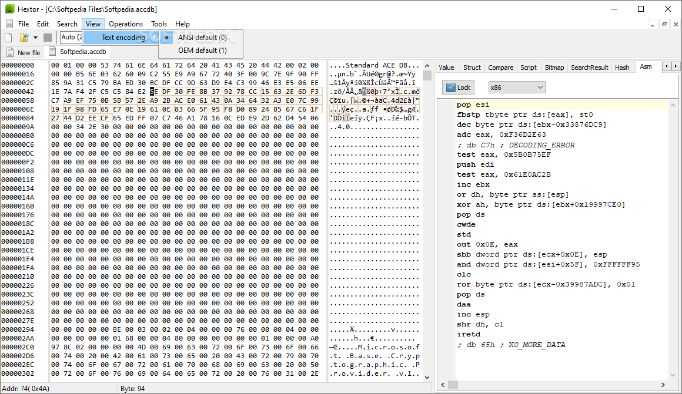Click the highlighted byte 5E in hex view
Viewport: 682px width, 394px height.
click(153, 92)
